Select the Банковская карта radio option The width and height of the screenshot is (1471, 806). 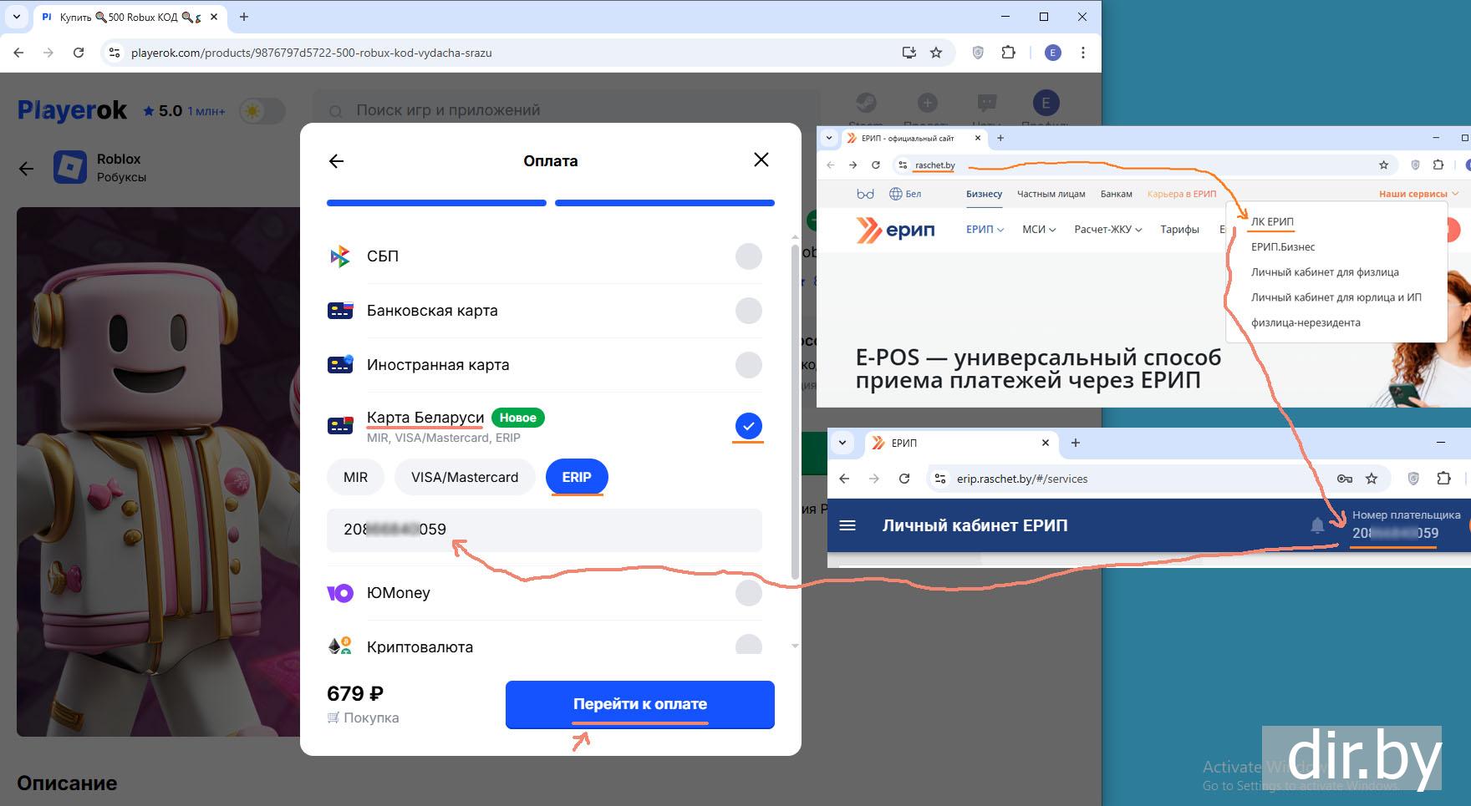click(748, 311)
